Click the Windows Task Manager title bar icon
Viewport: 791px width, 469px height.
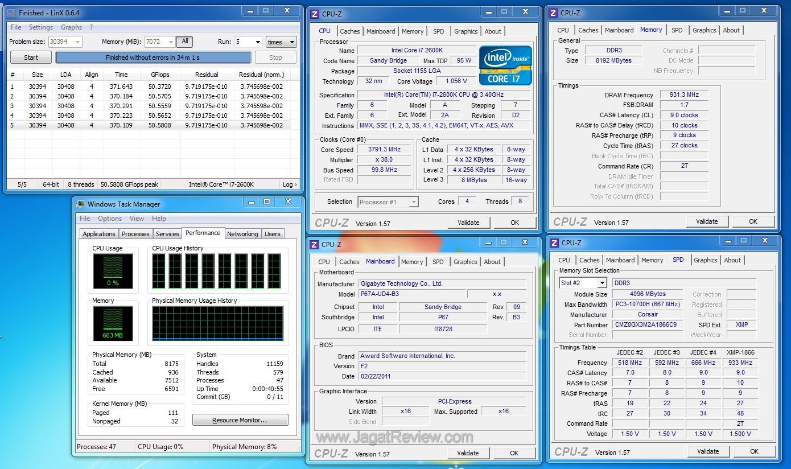(80, 204)
